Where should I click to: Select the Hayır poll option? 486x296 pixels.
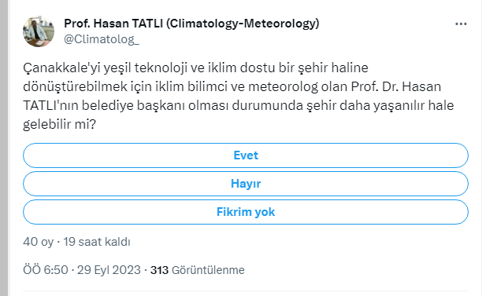246,184
